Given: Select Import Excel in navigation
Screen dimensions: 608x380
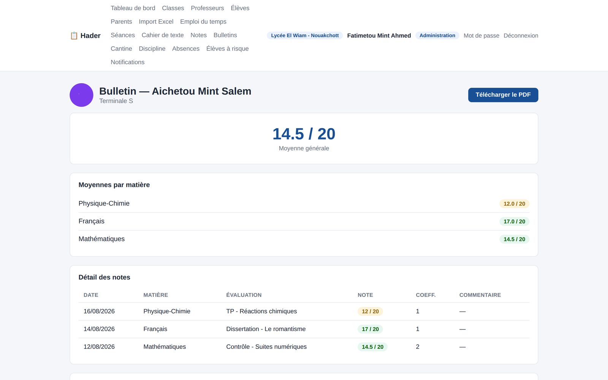Looking at the screenshot, I should (x=156, y=22).
